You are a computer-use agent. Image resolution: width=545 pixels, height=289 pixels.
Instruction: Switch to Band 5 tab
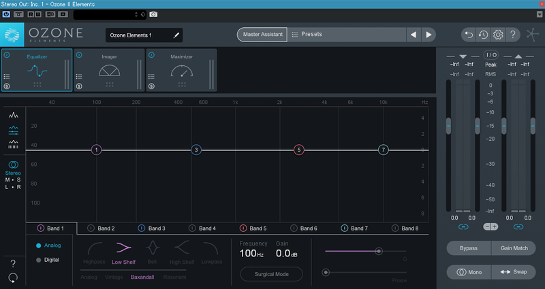pos(253,228)
